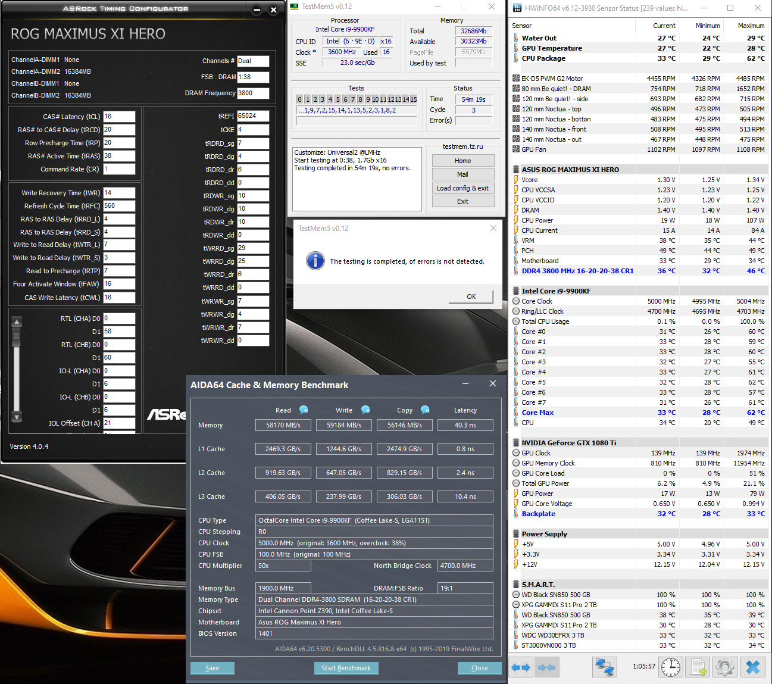Screen dimensions: 772x684
Task: Click info icon next to AIDA64 Write
Action: tap(365, 410)
